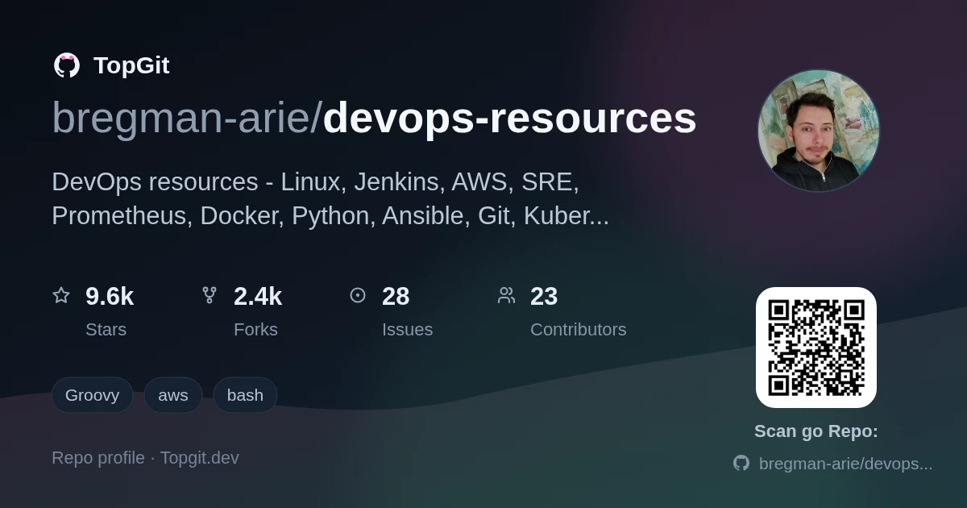Select the Groovy topic tag
This screenshot has height=508, width=967.
92,395
